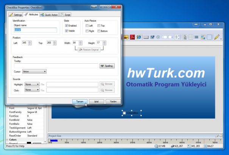Image resolution: width=229 pixels, height=155 pixels.
Task: Tick the CheckBox object on the page canvas
Action: click(x=124, y=113)
